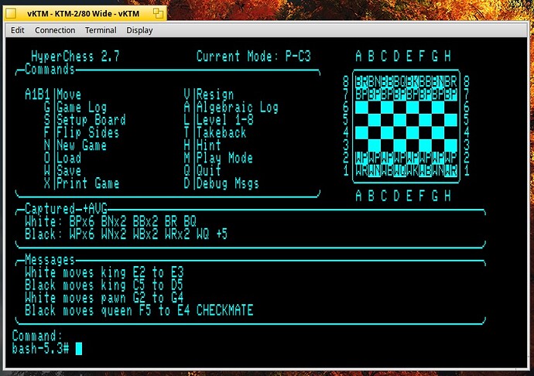This screenshot has height=376, width=534.
Task: Click the 'Command:' prompt label
Action: click(x=37, y=336)
